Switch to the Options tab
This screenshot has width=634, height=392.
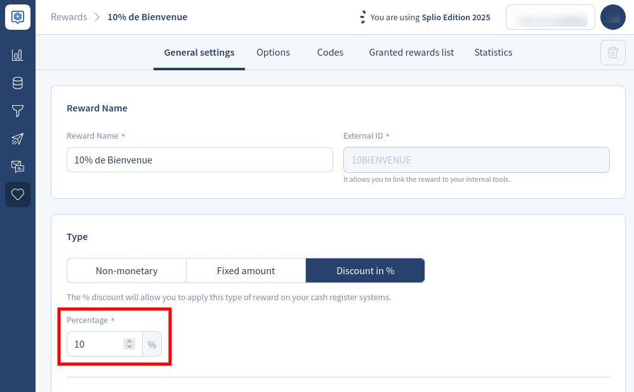click(273, 53)
